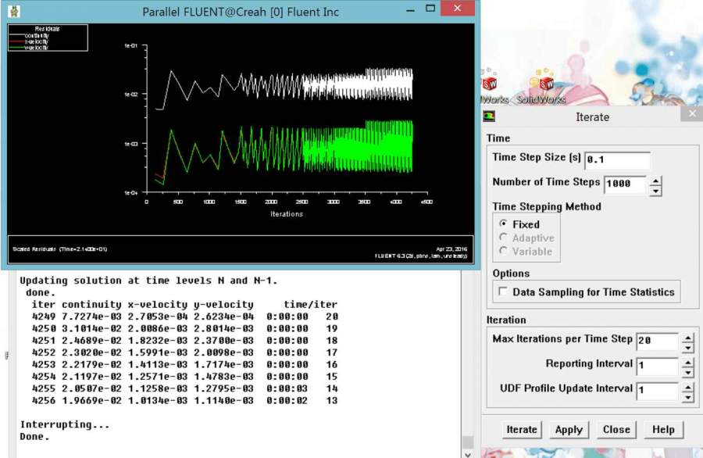The height and width of the screenshot is (458, 703).
Task: Click the console vertical scrollbar thumb
Action: coord(467,442)
